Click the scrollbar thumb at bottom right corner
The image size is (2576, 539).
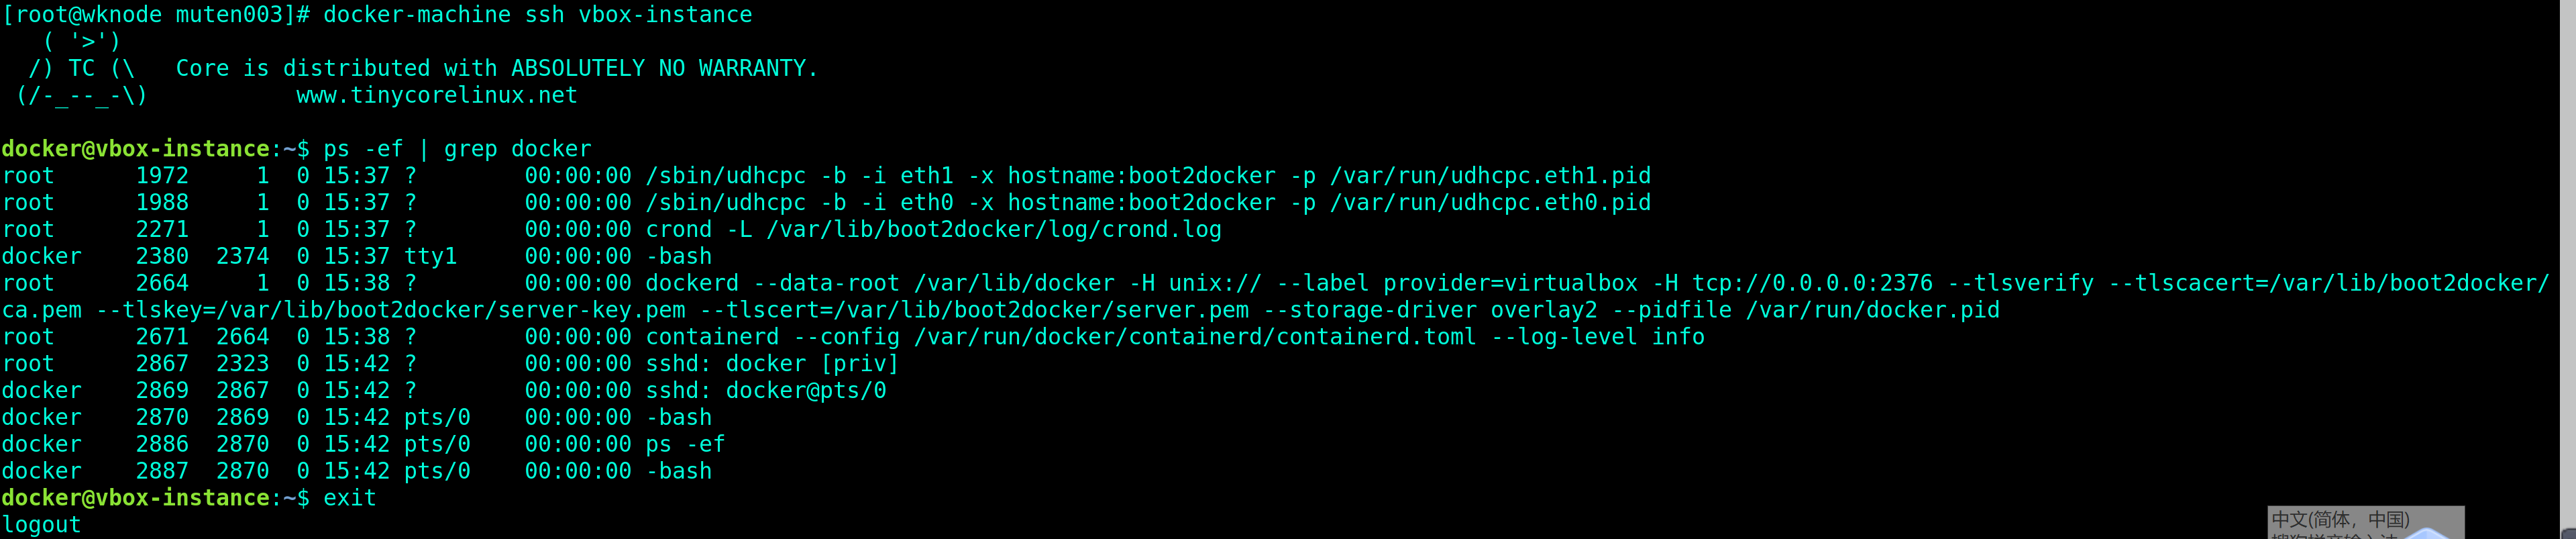pos(2569,533)
